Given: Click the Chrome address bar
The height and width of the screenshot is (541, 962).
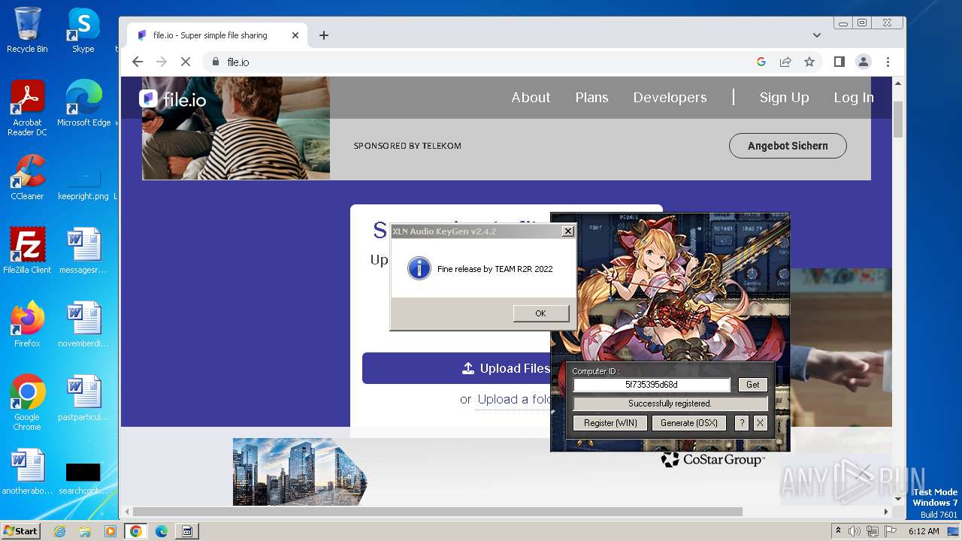Looking at the screenshot, I should click(x=481, y=62).
